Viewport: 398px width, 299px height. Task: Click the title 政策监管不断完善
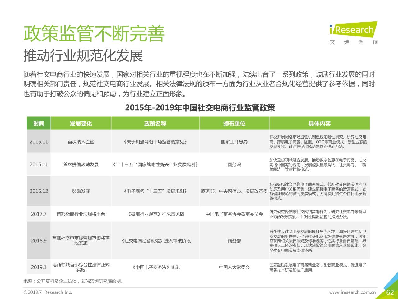coord(94,33)
